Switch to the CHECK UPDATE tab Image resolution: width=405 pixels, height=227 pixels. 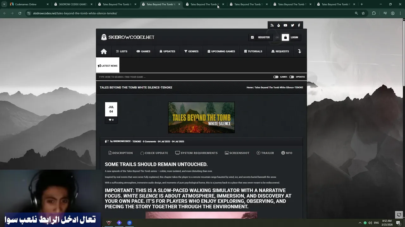point(154,153)
